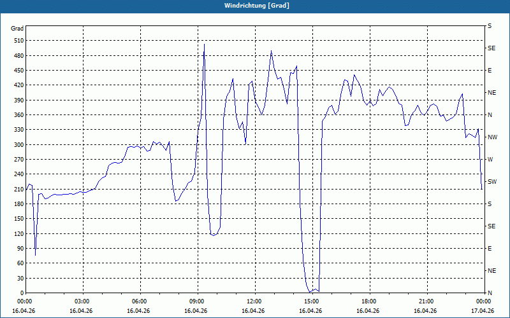Click the SE compass label opposite 120
Viewport: 510px width, 318px height.
pos(492,226)
